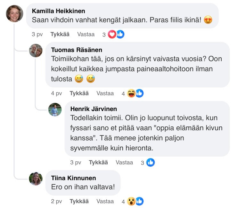Like Tuomas Räsänen's comment with Tykkää
237x208 pixels.
(x=79, y=93)
